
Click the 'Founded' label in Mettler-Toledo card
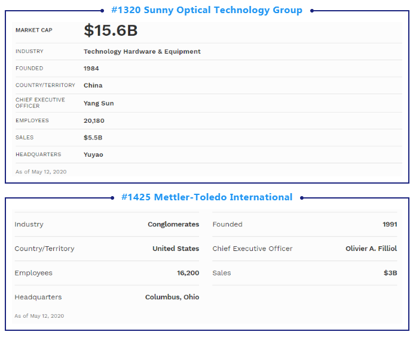[x=227, y=225]
